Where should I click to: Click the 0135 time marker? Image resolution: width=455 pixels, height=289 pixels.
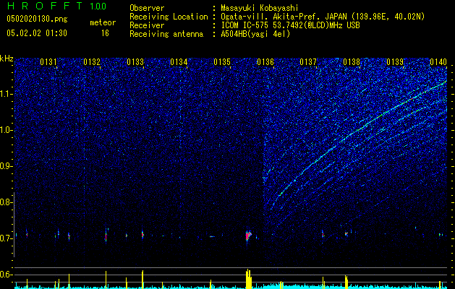[222, 62]
